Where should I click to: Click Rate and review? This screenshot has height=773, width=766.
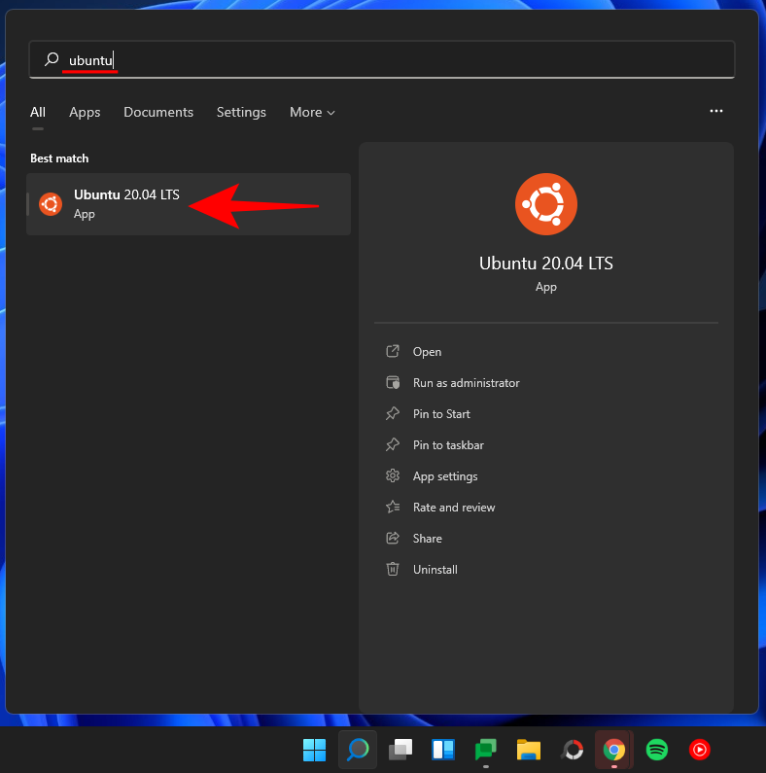[x=454, y=508]
